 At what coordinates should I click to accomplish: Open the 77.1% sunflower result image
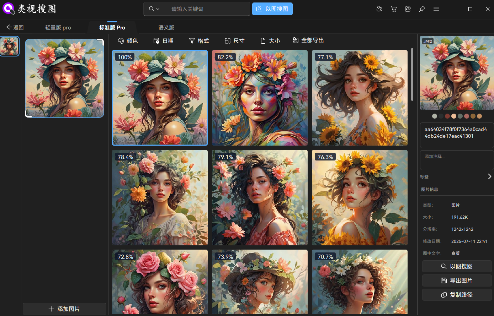(x=360, y=98)
